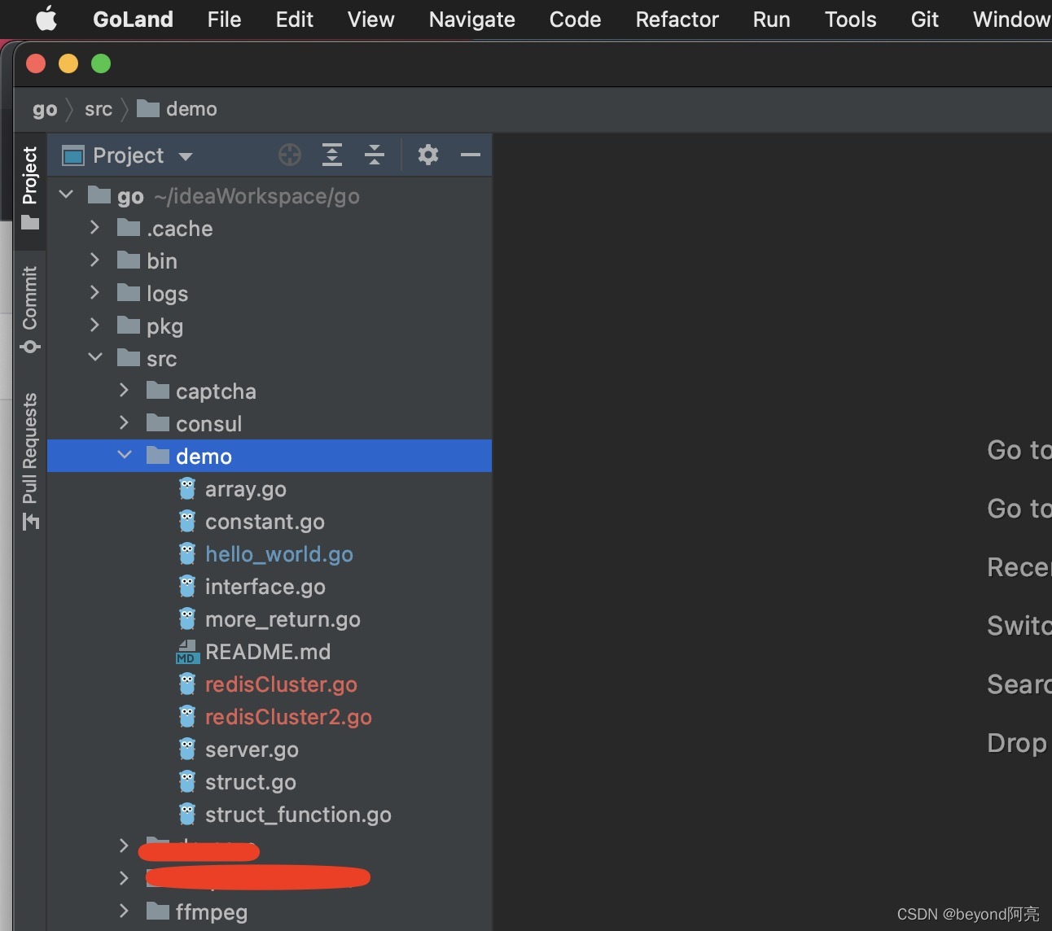Click the Collapse All icon
The height and width of the screenshot is (931, 1052).
coord(375,155)
